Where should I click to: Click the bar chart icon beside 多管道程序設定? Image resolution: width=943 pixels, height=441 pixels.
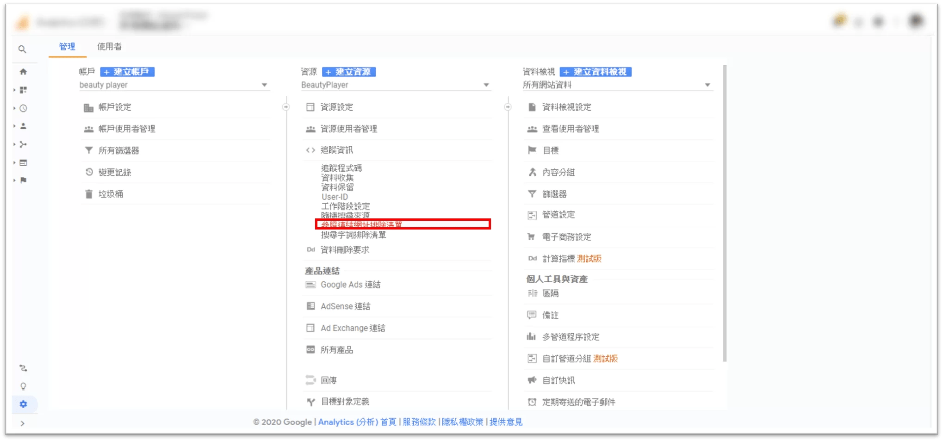click(x=531, y=336)
